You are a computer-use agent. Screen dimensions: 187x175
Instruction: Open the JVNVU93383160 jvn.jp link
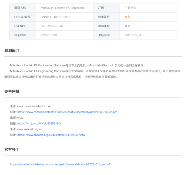[x=39, y=124]
